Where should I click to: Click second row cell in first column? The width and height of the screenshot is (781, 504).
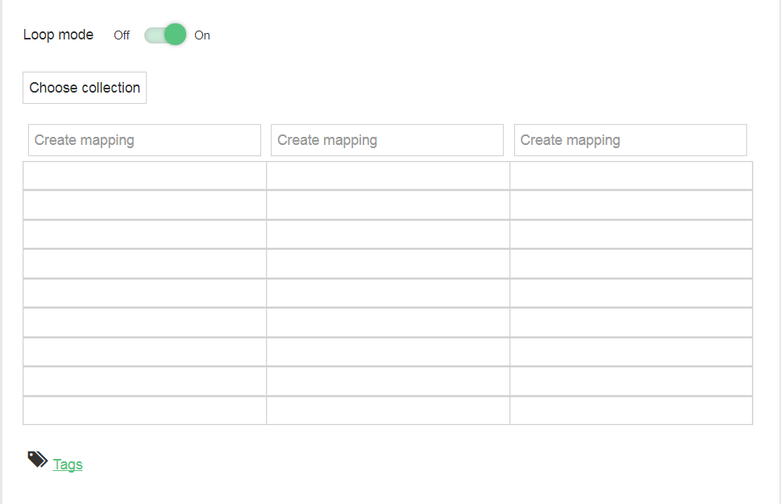click(x=145, y=205)
